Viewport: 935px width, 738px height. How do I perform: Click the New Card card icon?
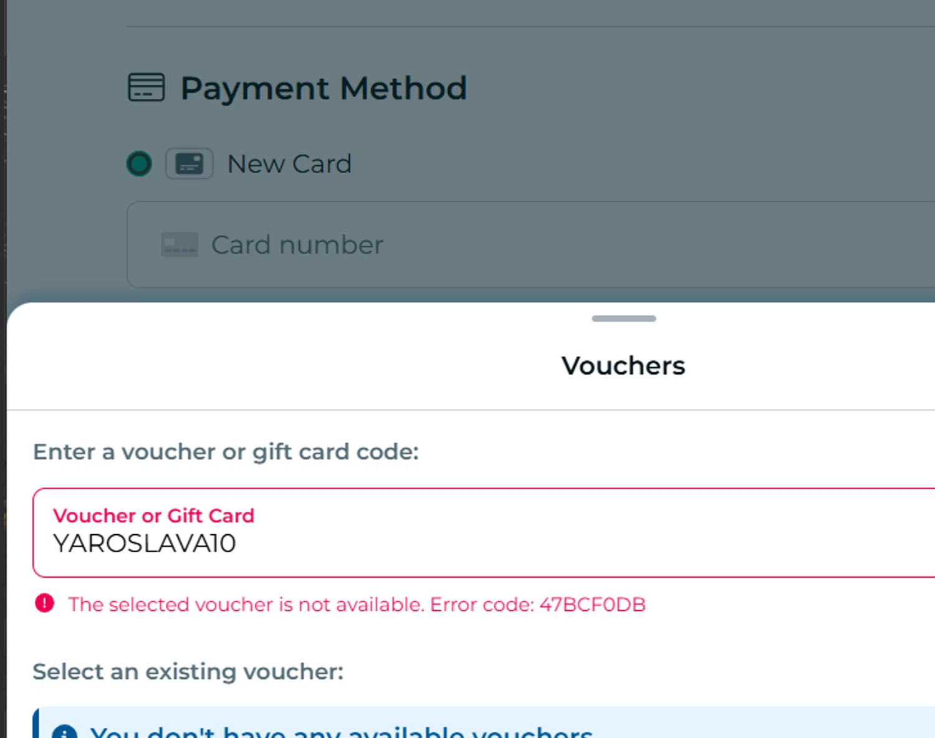(189, 164)
